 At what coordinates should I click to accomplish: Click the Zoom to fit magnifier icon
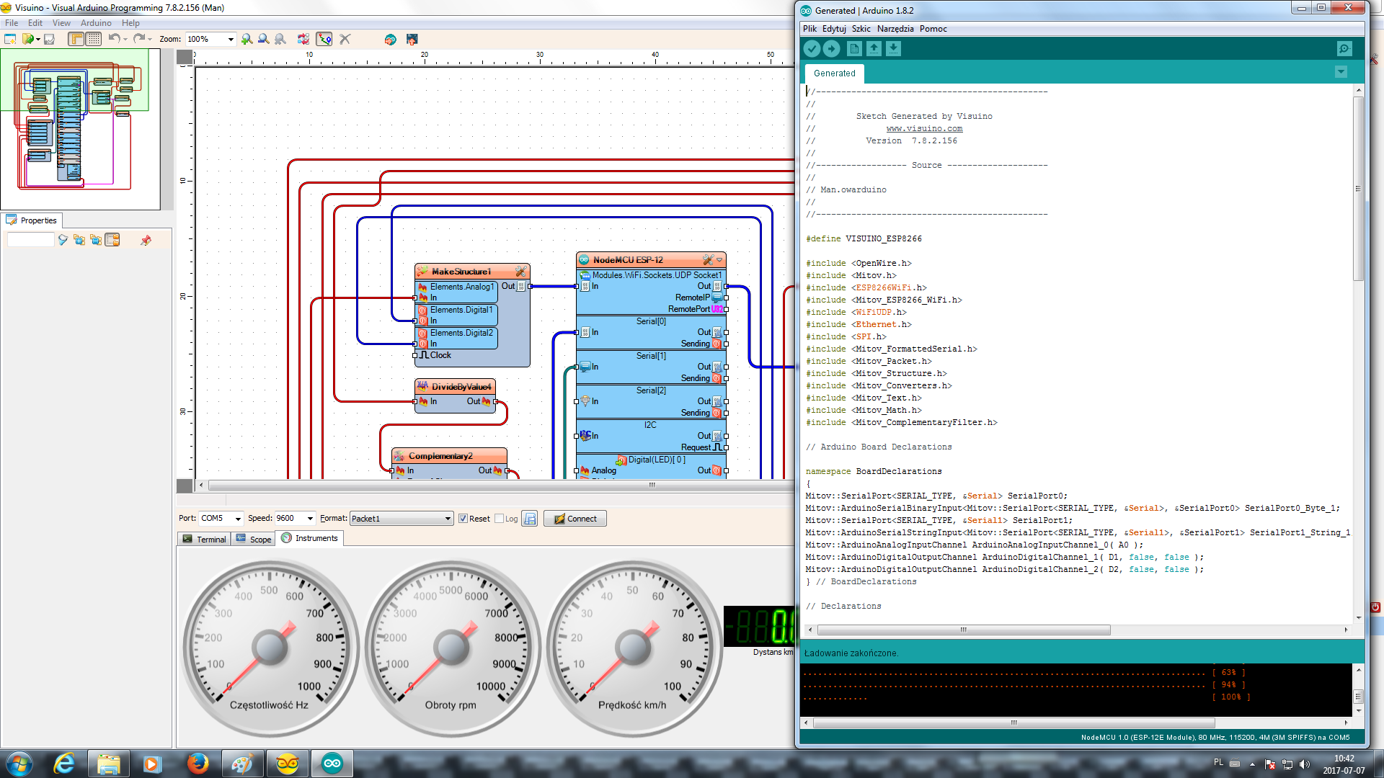pyautogui.click(x=280, y=39)
